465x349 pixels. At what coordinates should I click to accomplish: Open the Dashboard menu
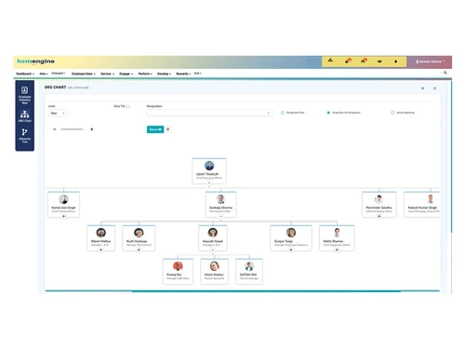click(x=25, y=74)
